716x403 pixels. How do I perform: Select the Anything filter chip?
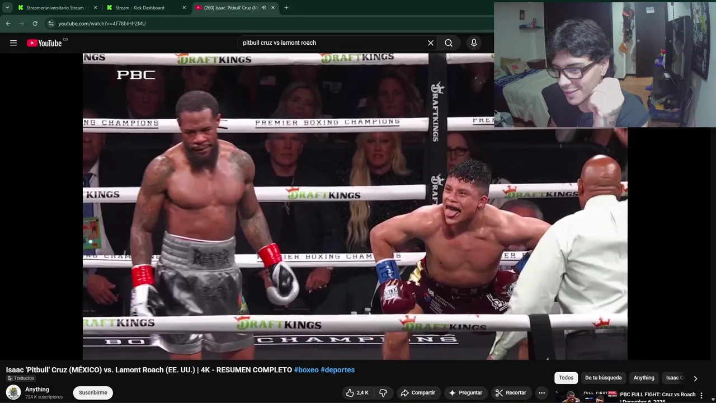tap(644, 378)
